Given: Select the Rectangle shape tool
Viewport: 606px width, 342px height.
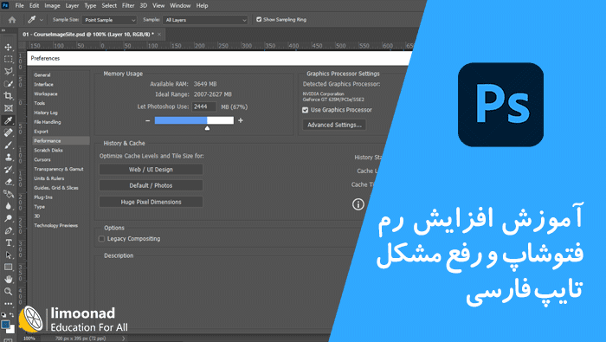Looking at the screenshot, I should [8, 267].
